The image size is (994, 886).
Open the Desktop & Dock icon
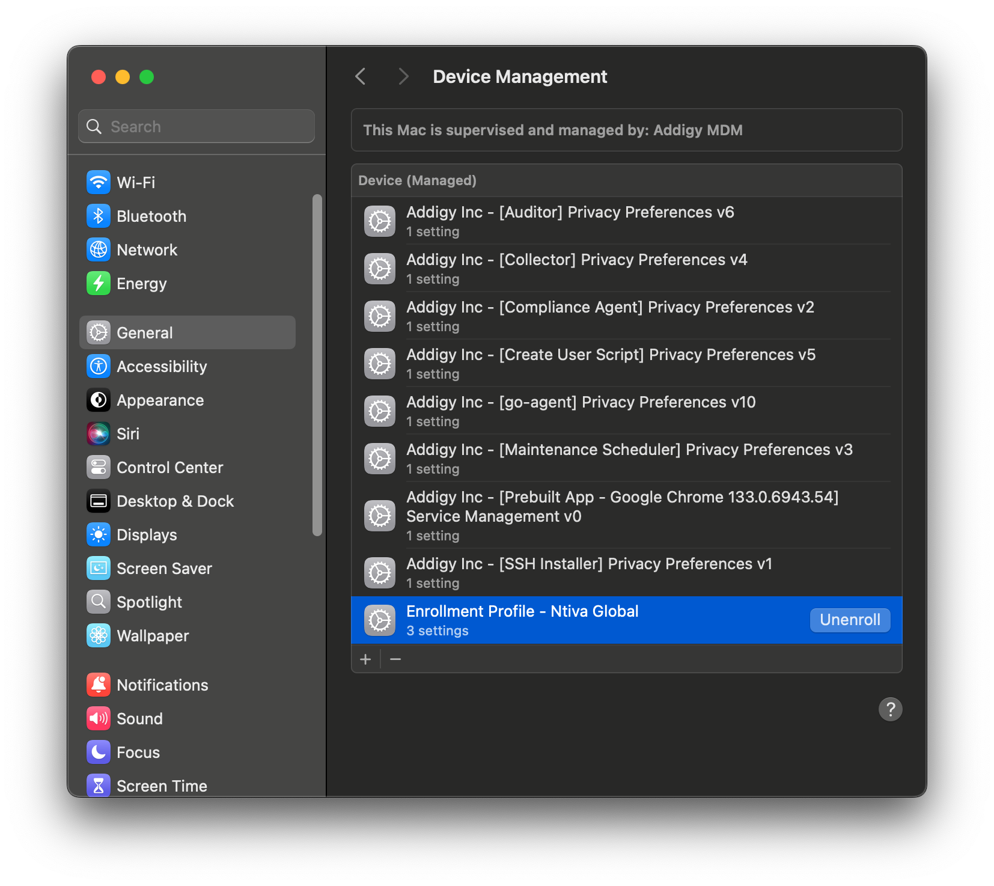(x=99, y=501)
